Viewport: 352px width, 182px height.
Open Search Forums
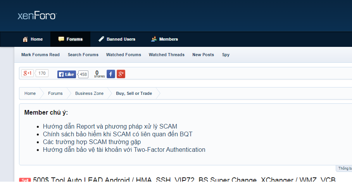(x=83, y=55)
